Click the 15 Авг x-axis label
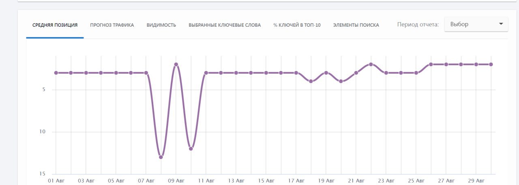 (266, 181)
